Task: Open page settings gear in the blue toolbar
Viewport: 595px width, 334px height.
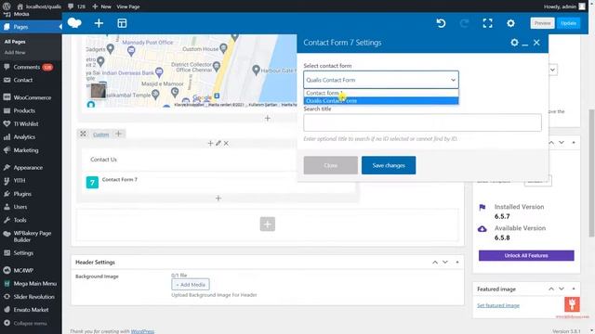Action: pos(510,23)
